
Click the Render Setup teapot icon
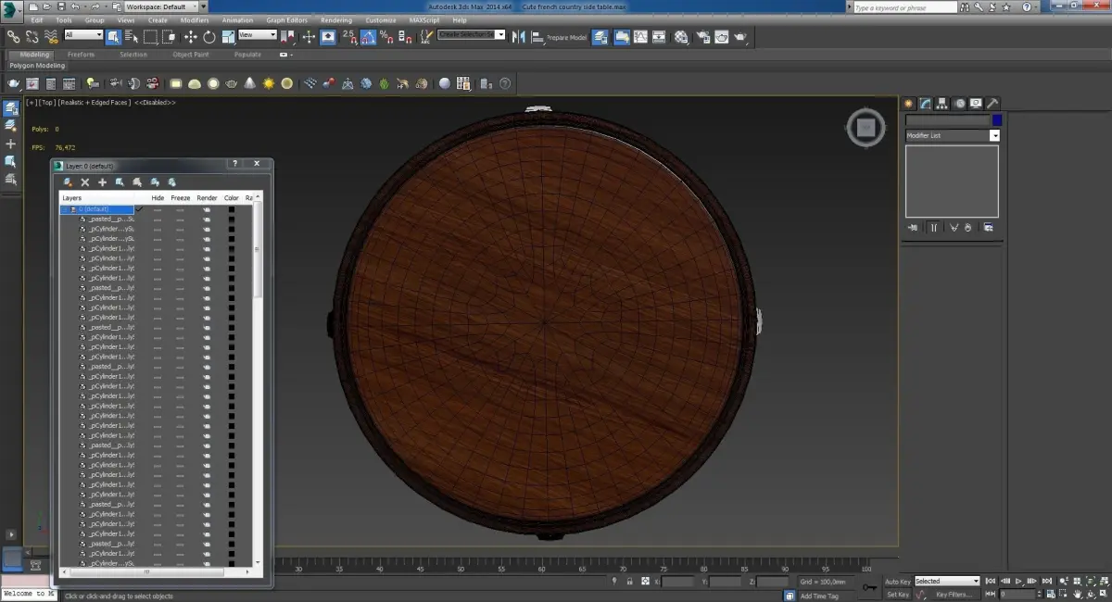[x=702, y=37]
